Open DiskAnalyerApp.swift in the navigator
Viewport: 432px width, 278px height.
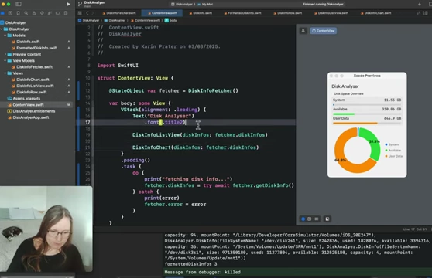pyautogui.click(x=28, y=117)
